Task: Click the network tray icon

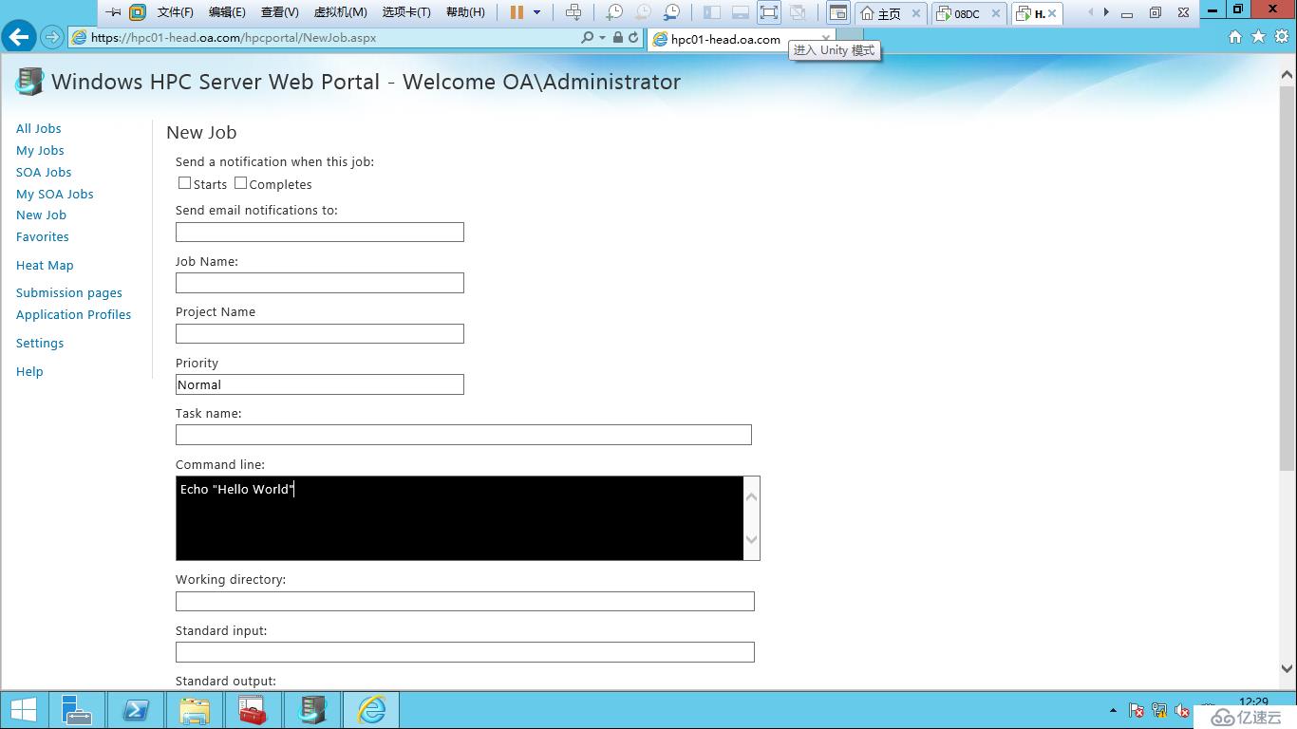Action: pyautogui.click(x=1159, y=710)
